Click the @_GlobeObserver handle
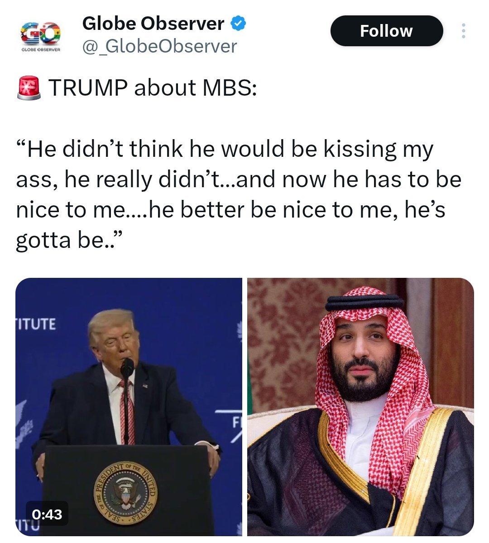 (x=159, y=46)
